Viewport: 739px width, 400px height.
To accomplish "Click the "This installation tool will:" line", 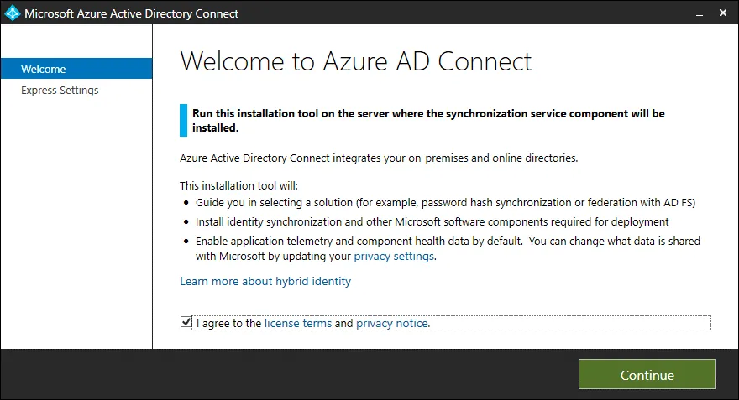I will point(239,184).
